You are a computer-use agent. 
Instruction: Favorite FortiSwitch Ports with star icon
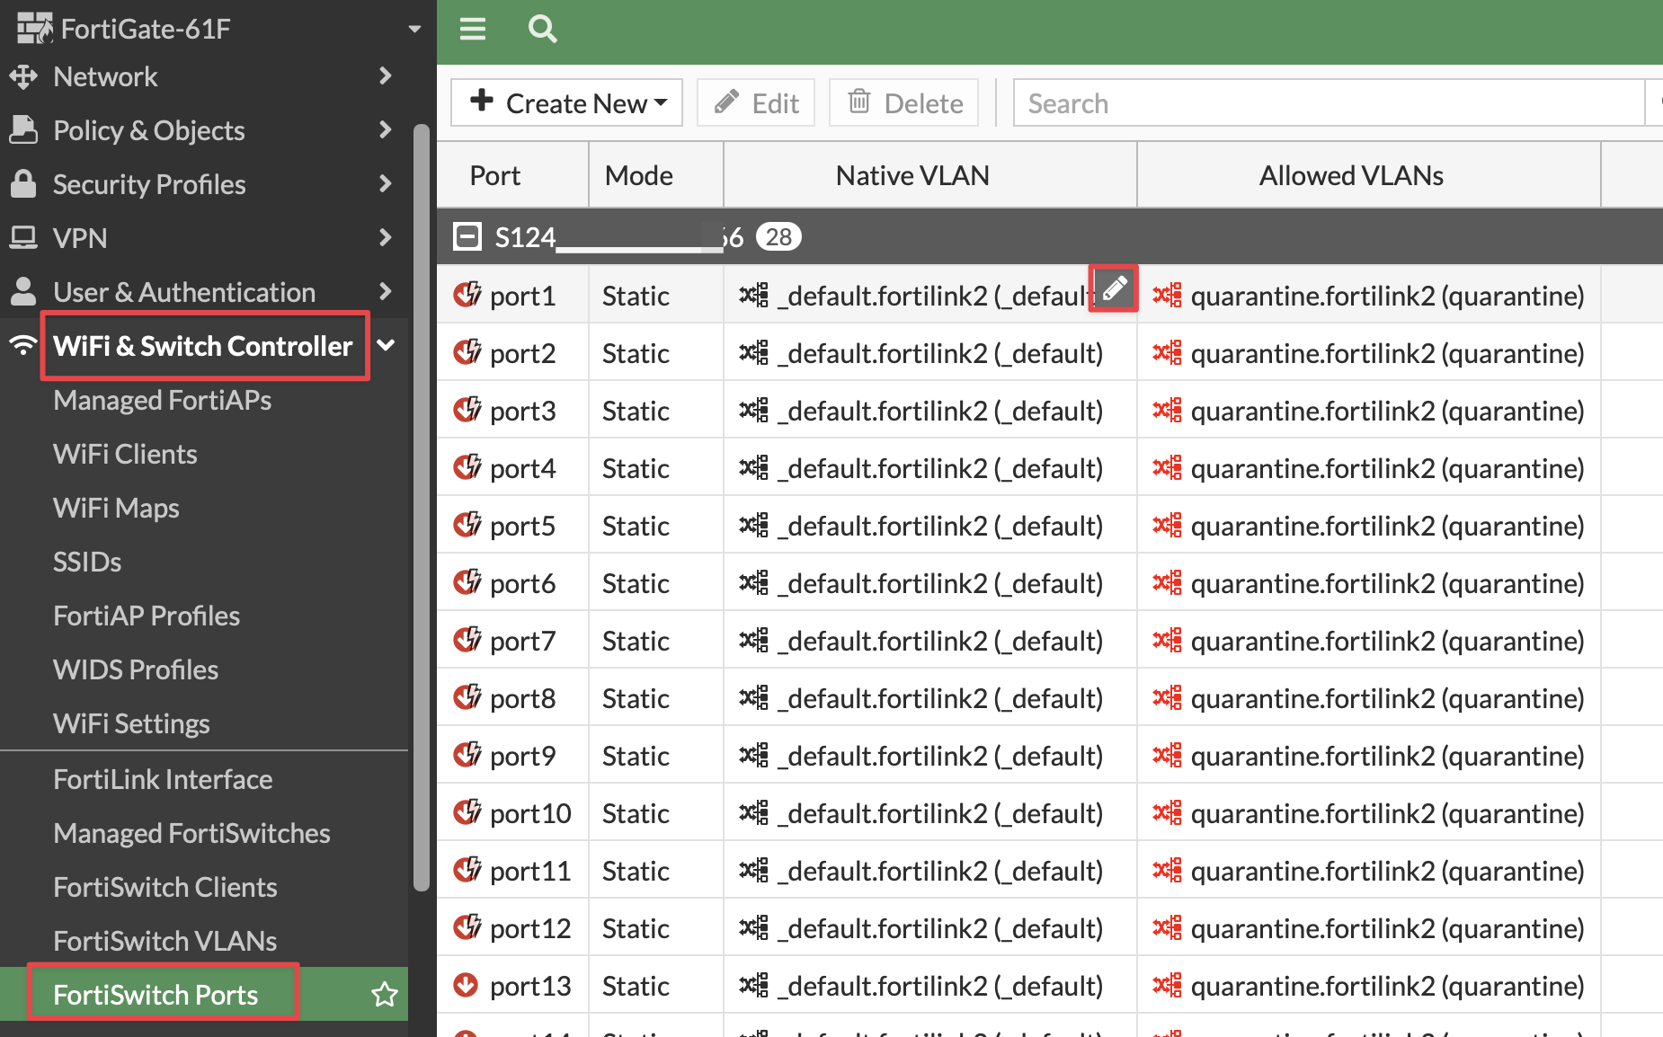click(385, 994)
